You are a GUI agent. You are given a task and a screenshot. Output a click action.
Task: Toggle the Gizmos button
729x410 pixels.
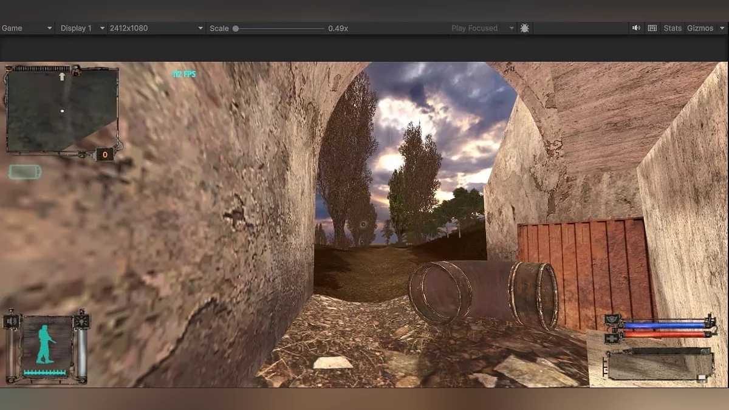coord(700,28)
